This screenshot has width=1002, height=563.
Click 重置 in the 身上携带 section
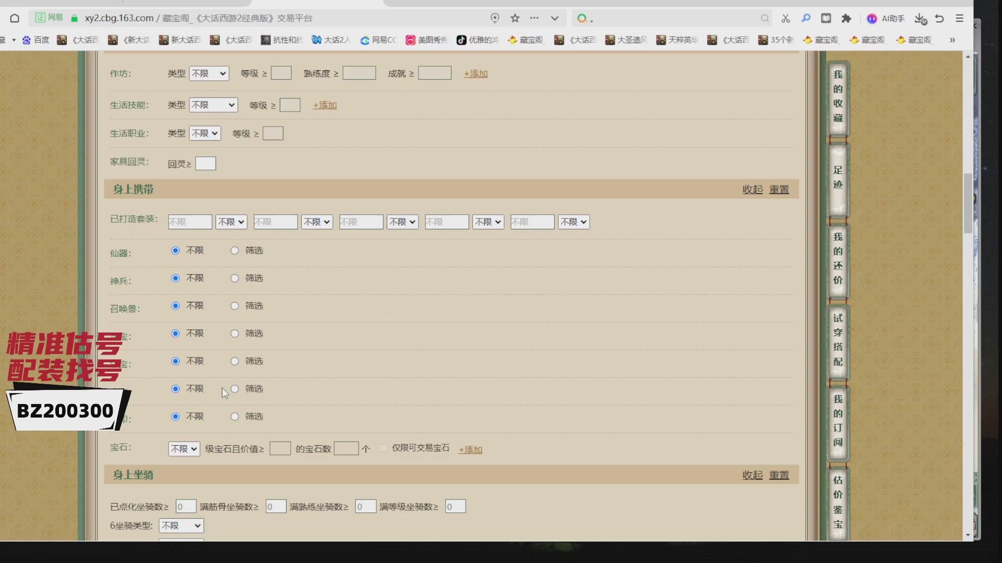[779, 189]
